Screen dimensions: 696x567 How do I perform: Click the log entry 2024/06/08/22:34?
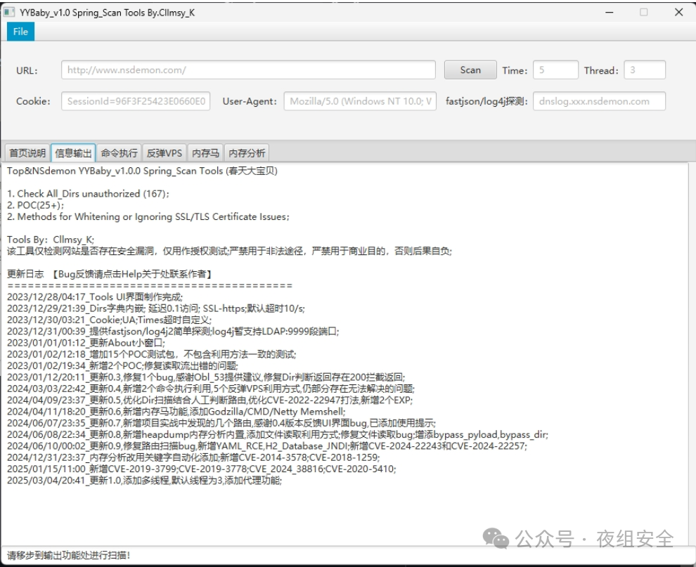pyautogui.click(x=278, y=435)
